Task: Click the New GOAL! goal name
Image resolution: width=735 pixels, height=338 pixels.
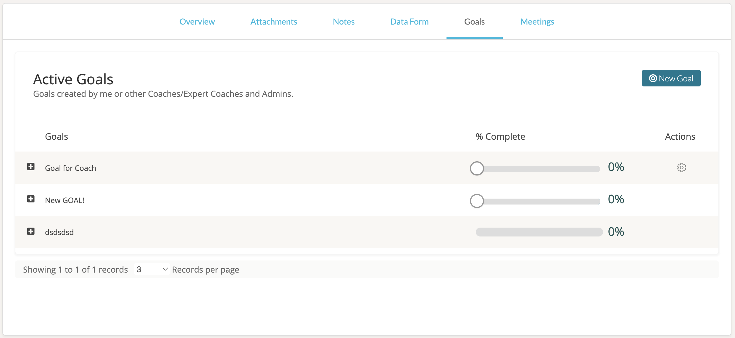Action: tap(65, 200)
